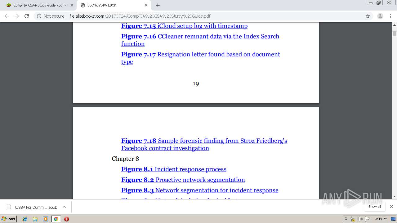
Task: Click the PDF scrollbar down arrow
Action: 395,196
